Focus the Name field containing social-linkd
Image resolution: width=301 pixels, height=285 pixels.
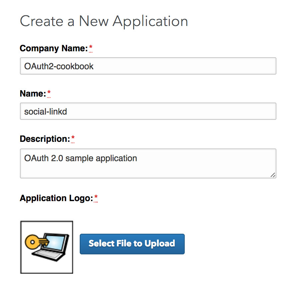[x=148, y=111]
